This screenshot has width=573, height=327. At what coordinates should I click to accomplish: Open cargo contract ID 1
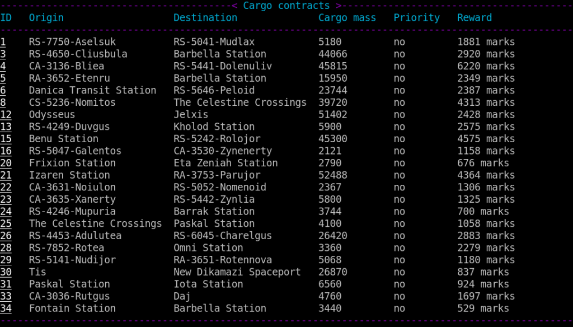[3, 42]
